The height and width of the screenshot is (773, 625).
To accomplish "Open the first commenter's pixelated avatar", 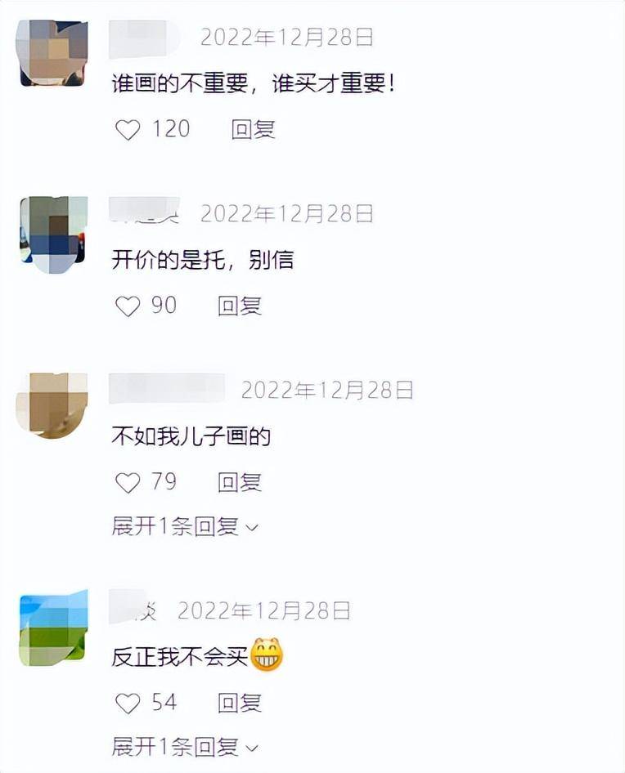I will point(54,53).
